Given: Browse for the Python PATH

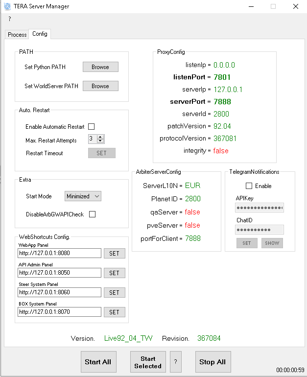Looking at the screenshot, I should tap(100, 67).
